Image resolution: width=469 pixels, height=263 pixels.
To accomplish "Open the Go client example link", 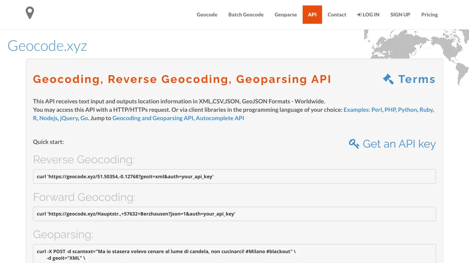I will [x=84, y=118].
